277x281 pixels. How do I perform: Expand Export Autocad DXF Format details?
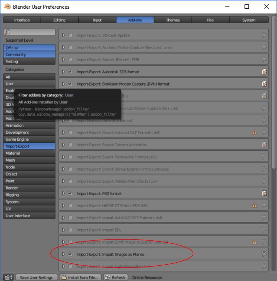(63, 132)
